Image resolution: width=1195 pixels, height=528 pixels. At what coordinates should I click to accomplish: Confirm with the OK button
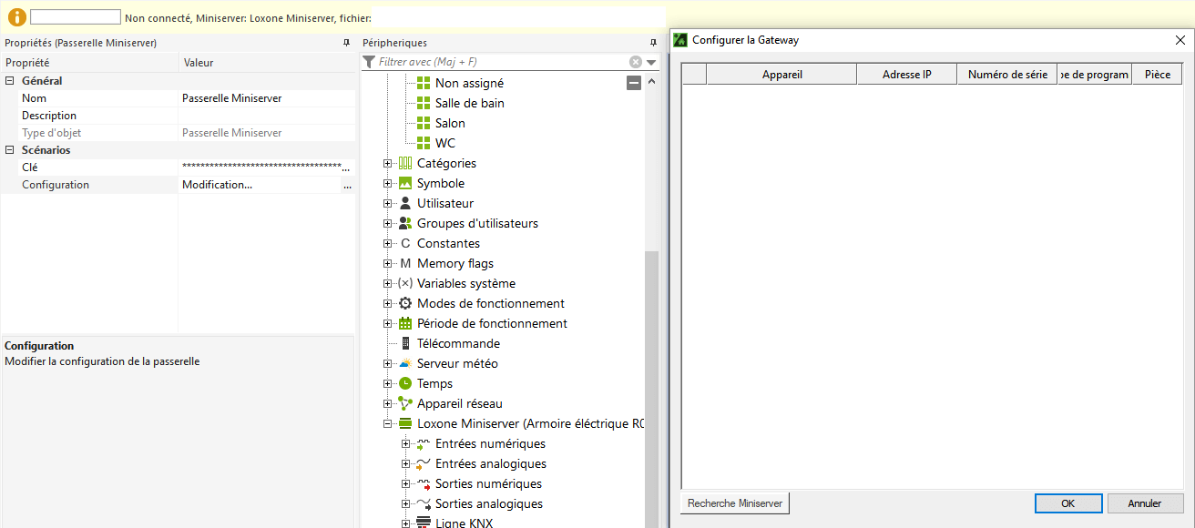click(x=1068, y=503)
